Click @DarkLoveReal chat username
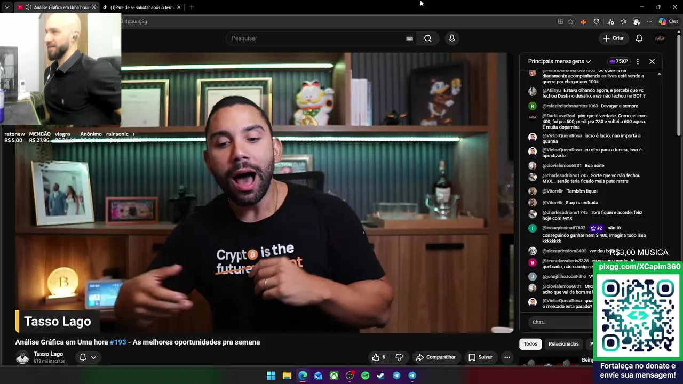Image resolution: width=683 pixels, height=384 pixels. (x=559, y=116)
